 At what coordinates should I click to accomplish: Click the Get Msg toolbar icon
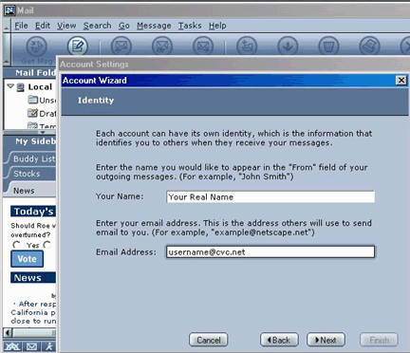pyautogui.click(x=37, y=46)
